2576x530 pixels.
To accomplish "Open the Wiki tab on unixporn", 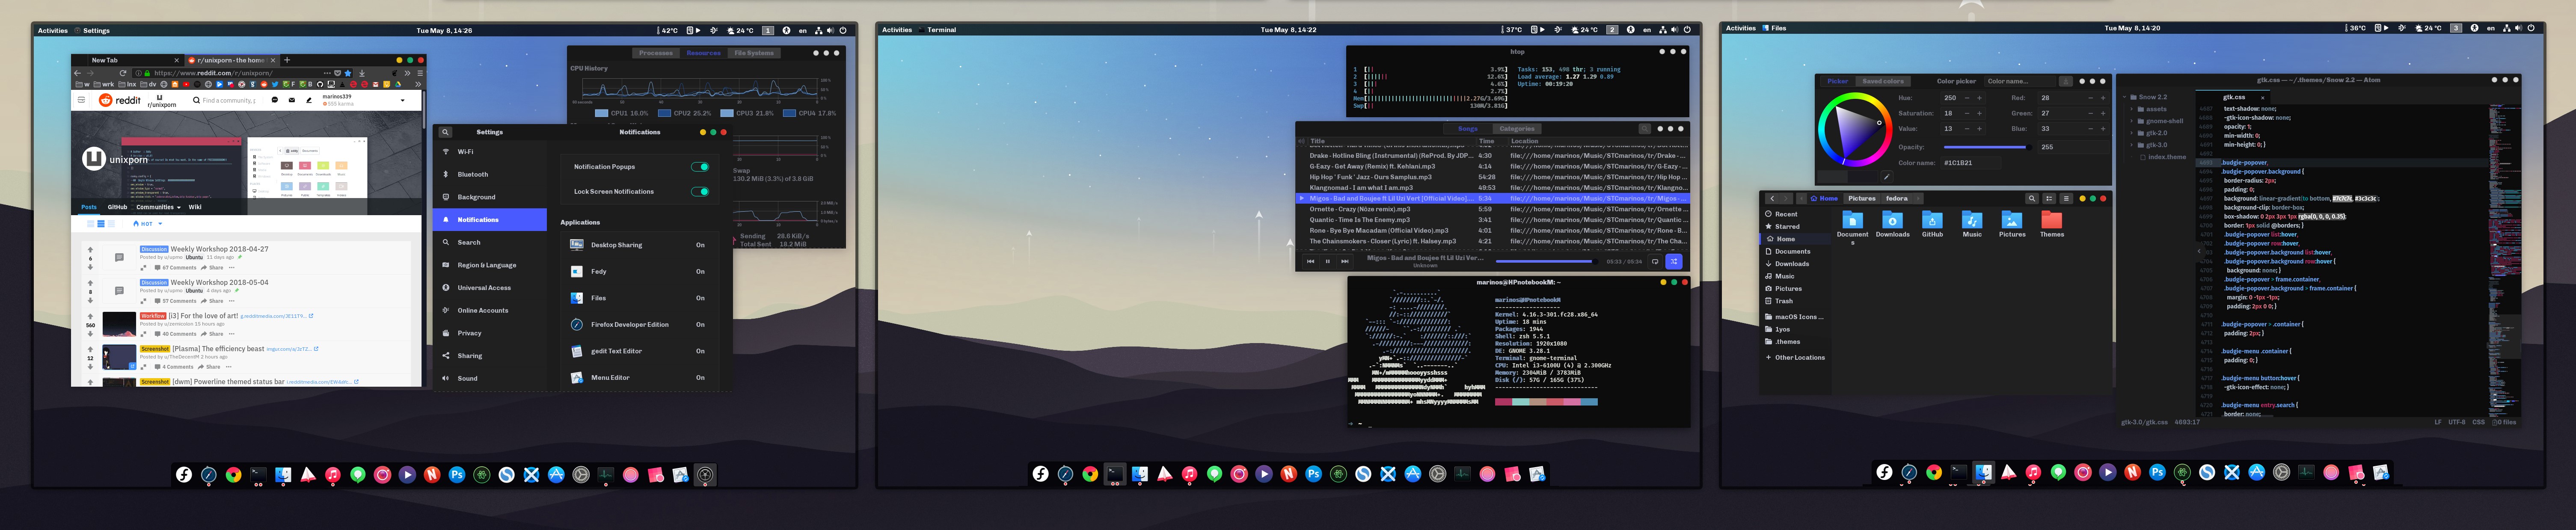I will coord(195,207).
